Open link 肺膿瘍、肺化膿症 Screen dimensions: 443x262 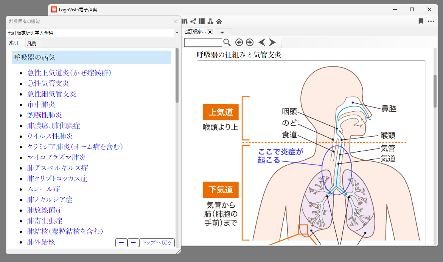[54, 125]
